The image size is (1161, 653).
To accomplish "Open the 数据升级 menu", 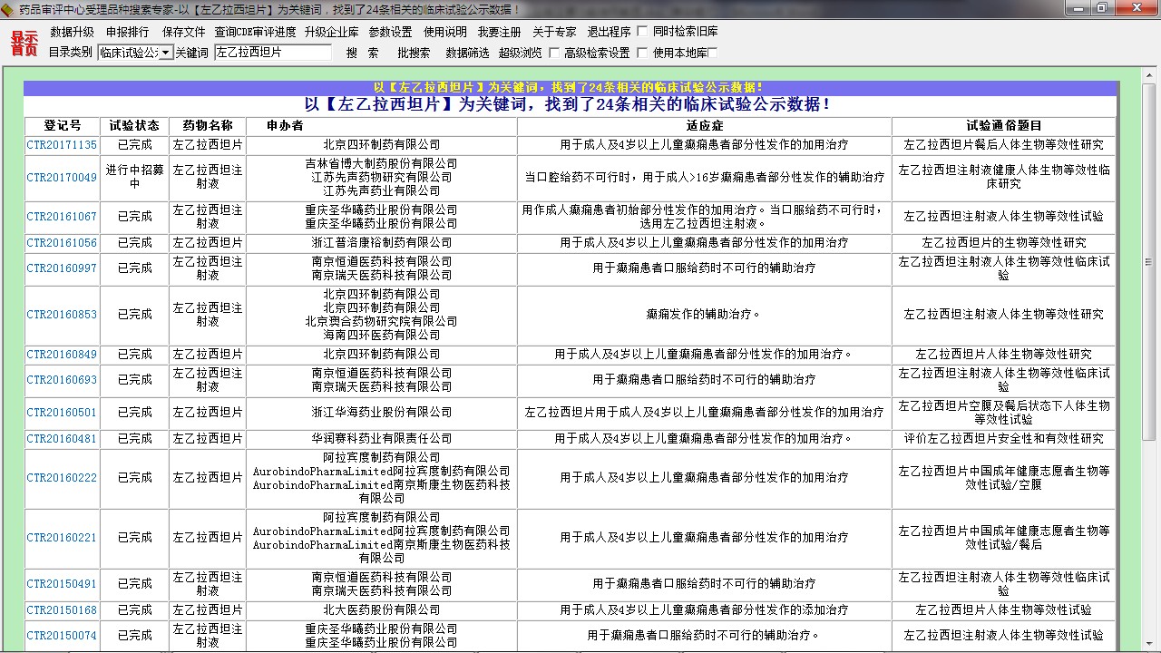I will point(72,32).
